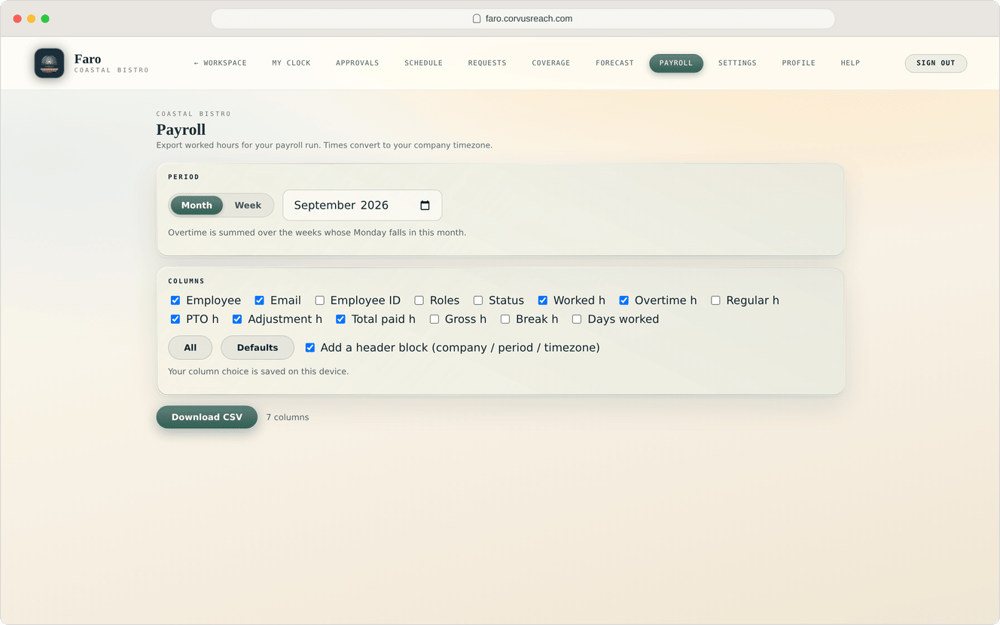Enable Break h column
Image resolution: width=1000 pixels, height=625 pixels.
505,319
